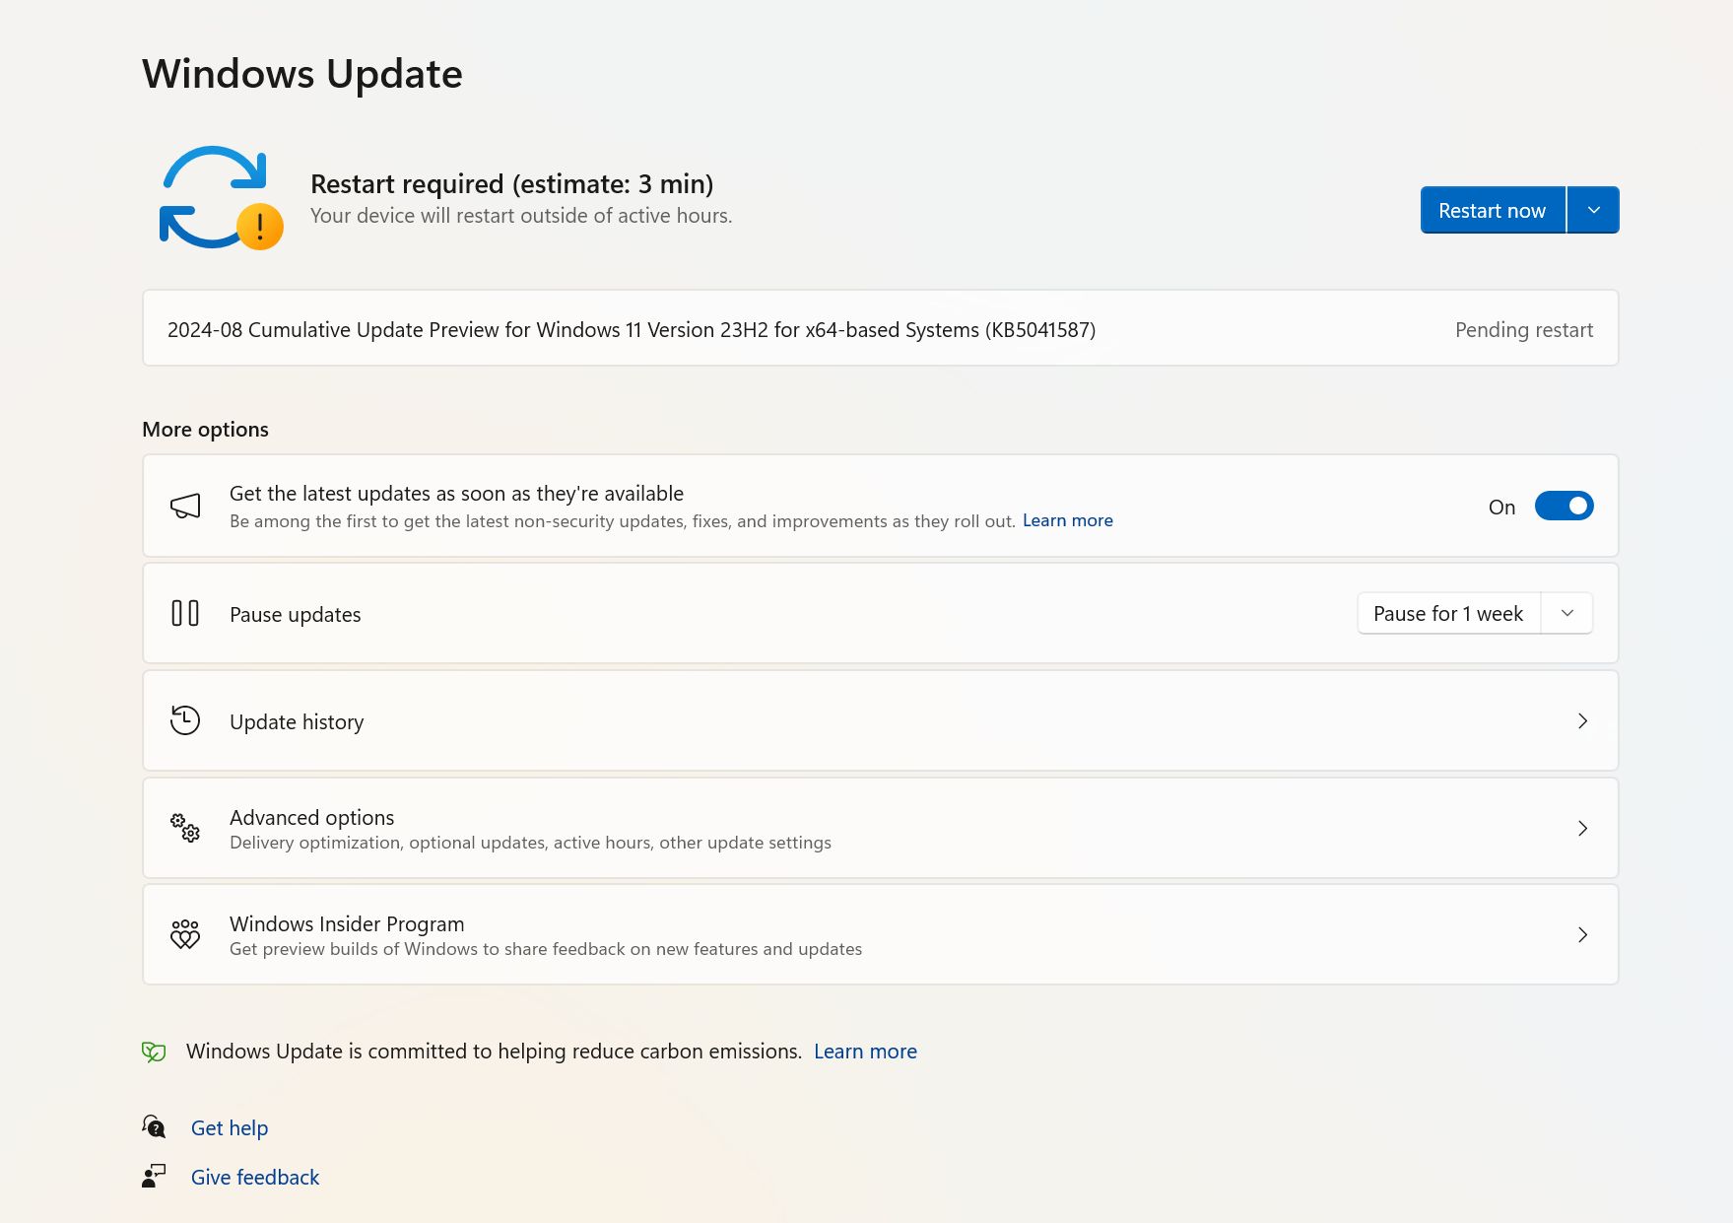Click the Get preview builds description text

coord(546,949)
